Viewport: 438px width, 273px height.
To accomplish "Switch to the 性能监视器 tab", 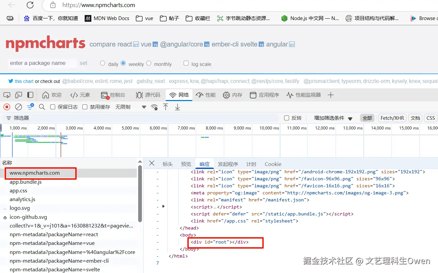I will pyautogui.click(x=303, y=95).
